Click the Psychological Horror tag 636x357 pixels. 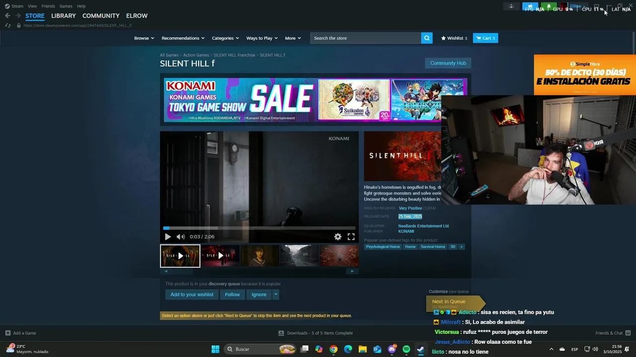tap(383, 247)
